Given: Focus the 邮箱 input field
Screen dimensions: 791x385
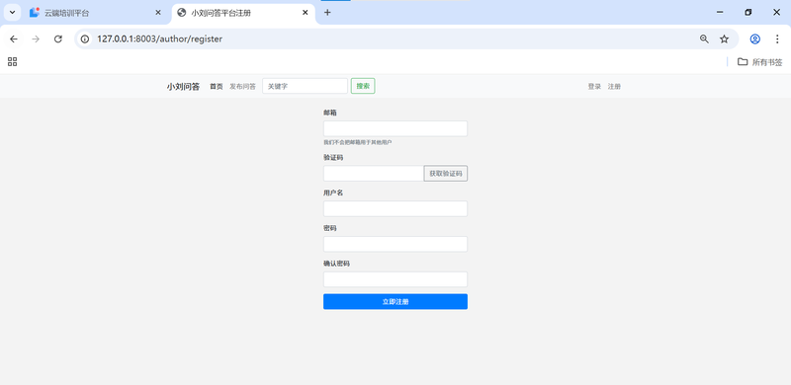Looking at the screenshot, I should pyautogui.click(x=395, y=128).
